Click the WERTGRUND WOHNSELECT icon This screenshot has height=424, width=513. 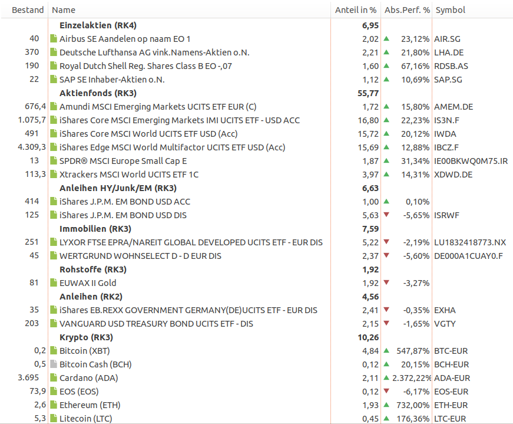tap(54, 255)
